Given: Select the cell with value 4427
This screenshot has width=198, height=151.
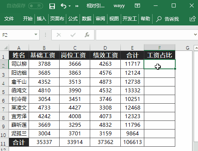Looking at the screenshot, I should coord(75,108).
